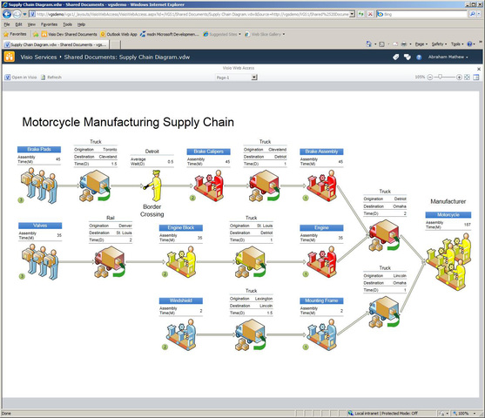The height and width of the screenshot is (418, 485).
Task: Open the Favorites menu
Action: 49,24
